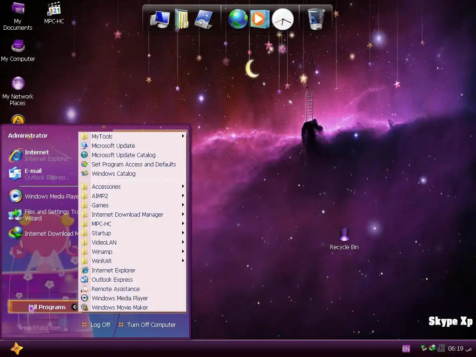476x357 pixels.
Task: Launch Outlook Express from All Programs list
Action: (x=132, y=279)
